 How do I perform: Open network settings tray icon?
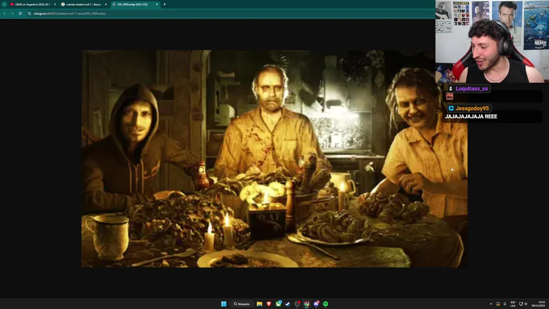coord(521,304)
